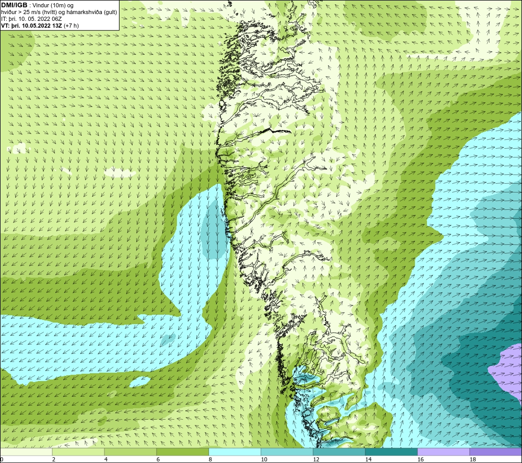This screenshot has height=463, width=522.
Task: Pick the above-18 m/s purple scale swatch
Action: point(495,452)
